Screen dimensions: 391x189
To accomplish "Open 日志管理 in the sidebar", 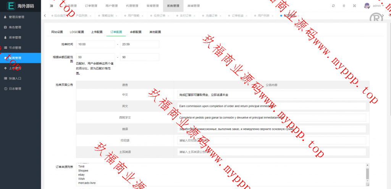I will click(x=15, y=89).
